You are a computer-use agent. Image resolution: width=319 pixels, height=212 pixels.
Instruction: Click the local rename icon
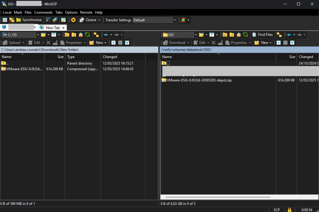(x=55, y=43)
